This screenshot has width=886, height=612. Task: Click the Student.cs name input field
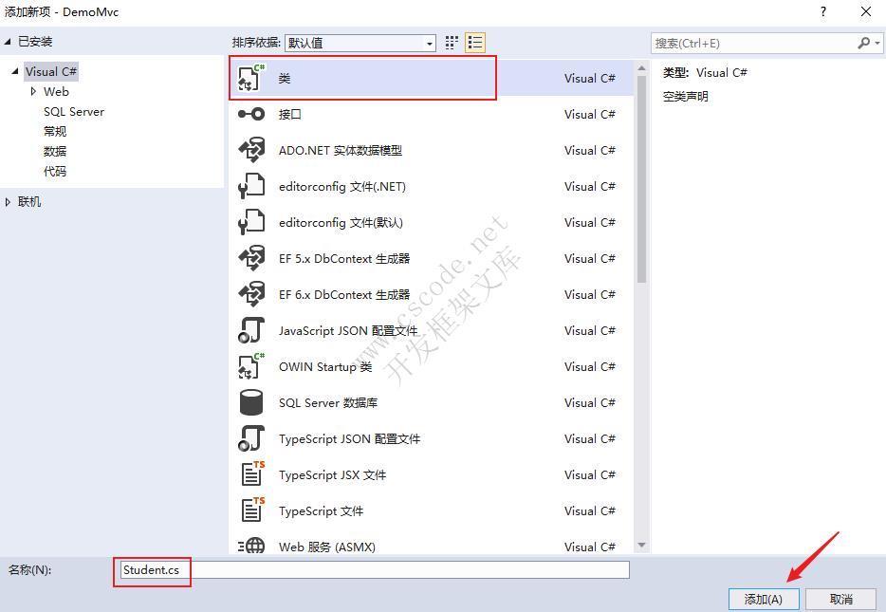(152, 570)
